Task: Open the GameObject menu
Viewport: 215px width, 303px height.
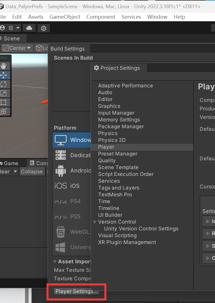Action: pyautogui.click(x=65, y=17)
